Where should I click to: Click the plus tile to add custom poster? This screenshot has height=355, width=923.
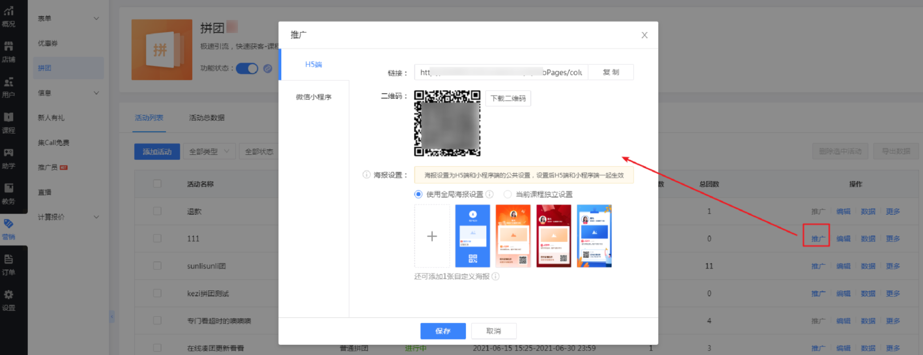[x=432, y=236]
